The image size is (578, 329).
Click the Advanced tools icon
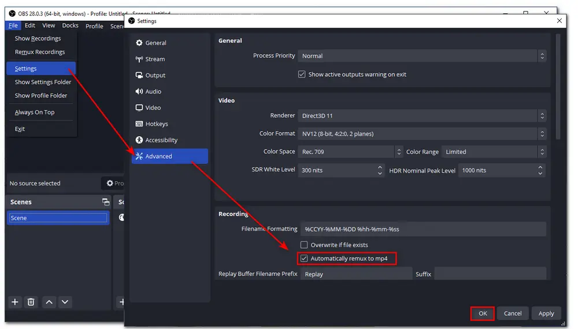pos(139,156)
